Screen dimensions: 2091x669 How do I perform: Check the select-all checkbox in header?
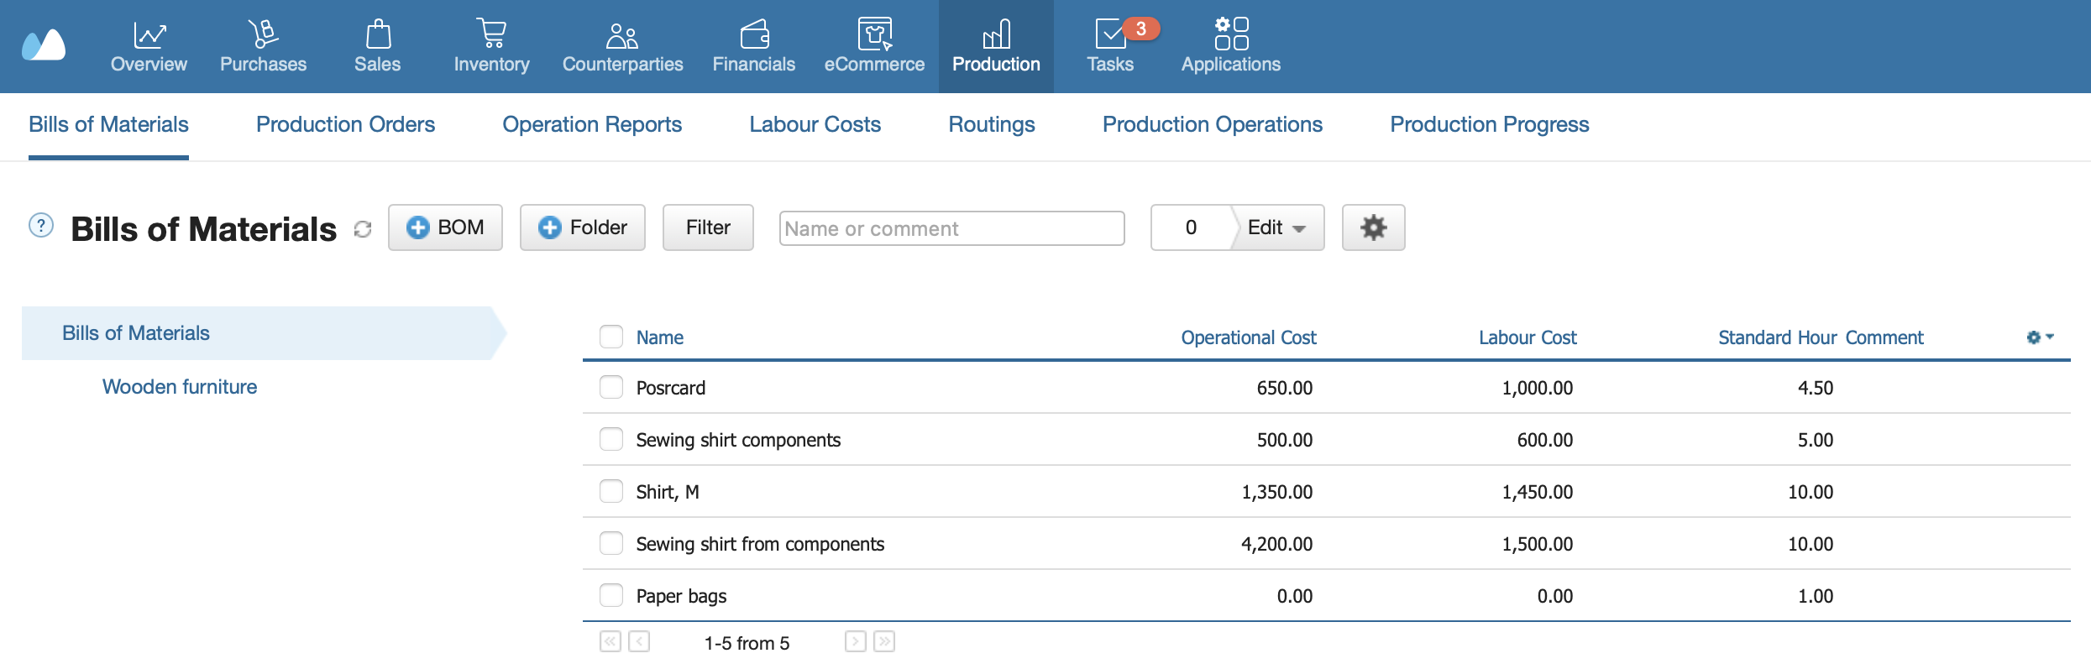pyautogui.click(x=611, y=337)
